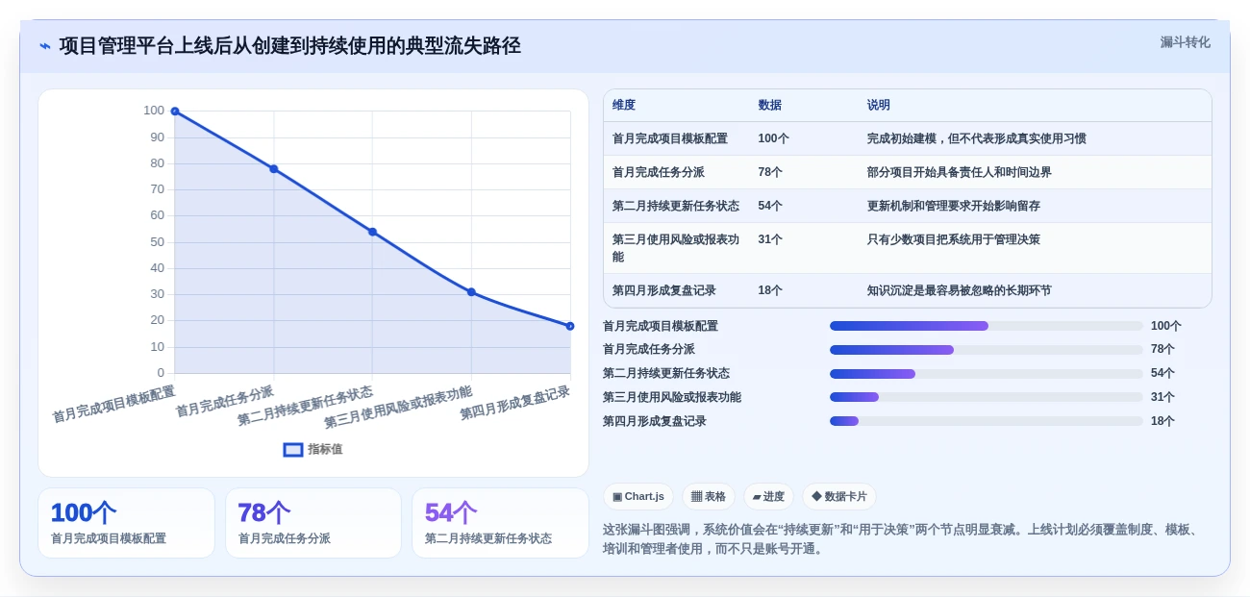Click the 维度 column header
This screenshot has height=597, width=1250.
(x=624, y=105)
